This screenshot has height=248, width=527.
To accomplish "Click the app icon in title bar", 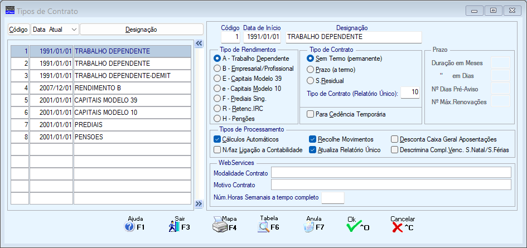I will point(10,11).
